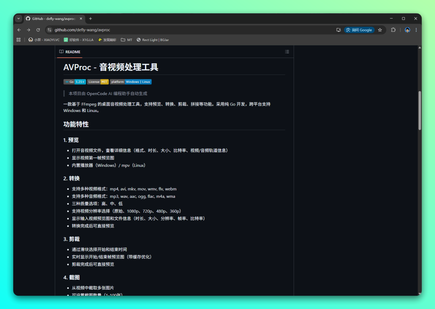Open the README outline list icon
The width and height of the screenshot is (435, 309).
(287, 52)
